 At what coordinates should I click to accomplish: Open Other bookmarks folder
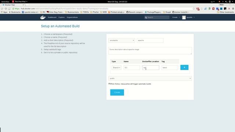[x=225, y=12]
